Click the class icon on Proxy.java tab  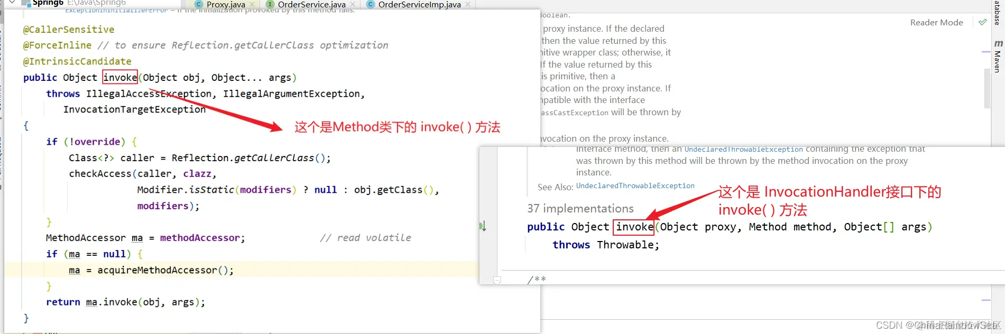click(199, 4)
